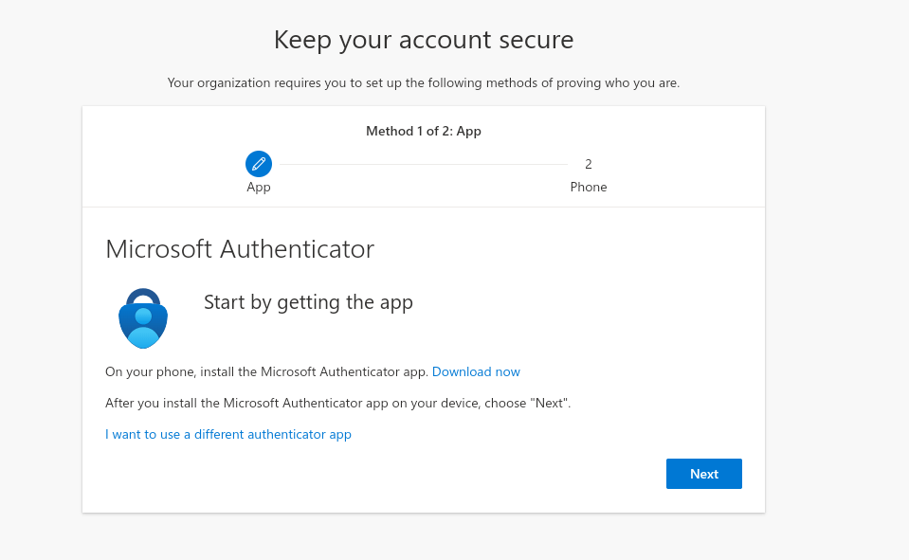Click the Start by getting the app text
The image size is (909, 560).
tap(308, 302)
